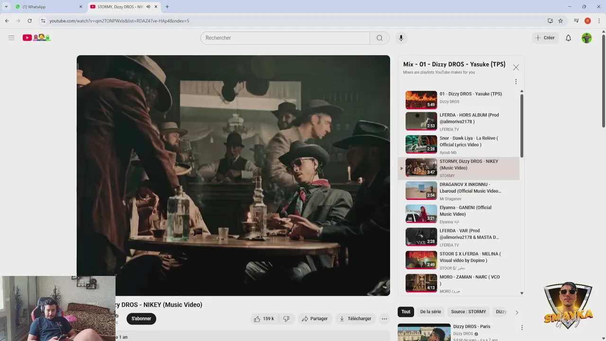Open more actions menu below video

(x=384, y=319)
